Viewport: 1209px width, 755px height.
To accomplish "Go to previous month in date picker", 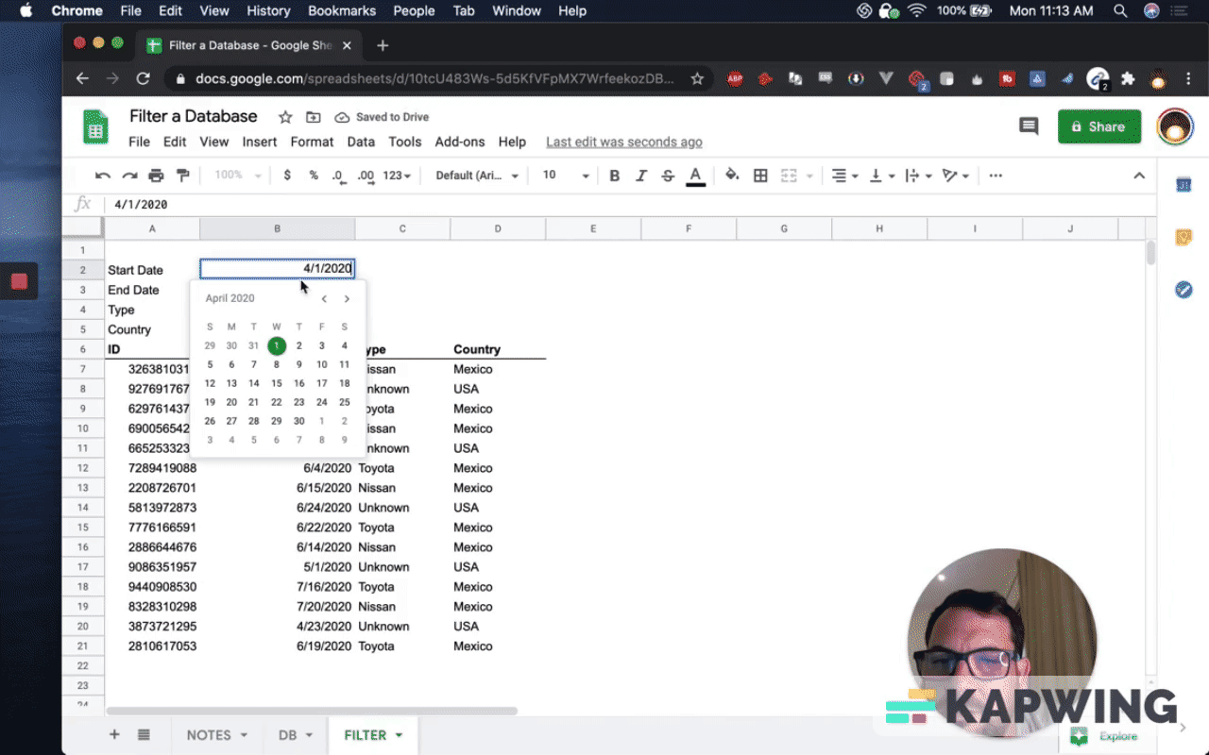I will click(324, 299).
